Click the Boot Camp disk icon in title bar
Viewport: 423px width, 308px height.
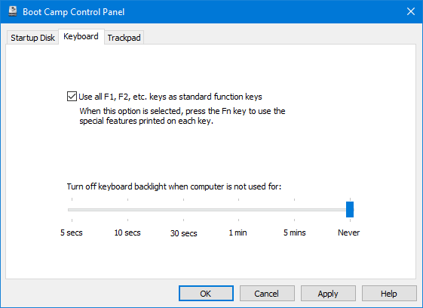tap(12, 11)
